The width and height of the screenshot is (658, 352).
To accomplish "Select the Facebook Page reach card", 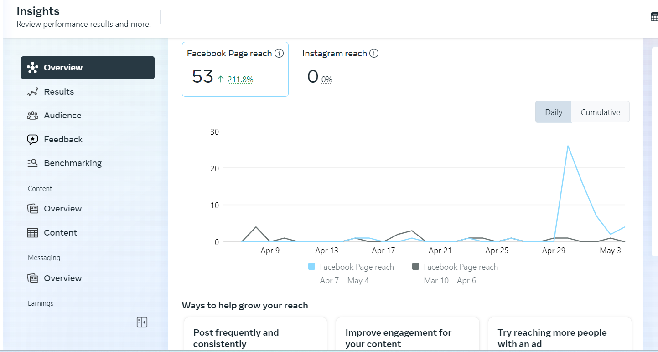I will point(235,70).
